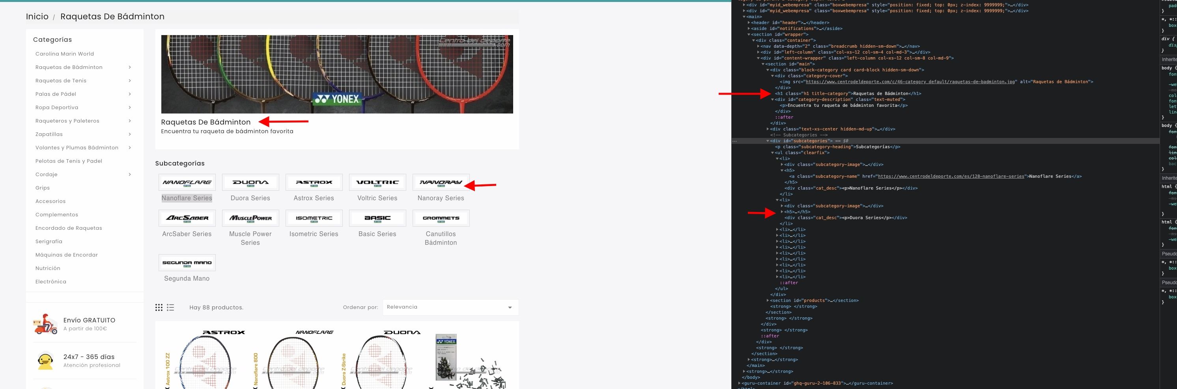Open Carolina Marin World category

click(64, 54)
